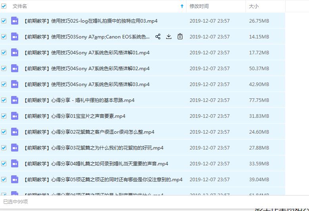Viewport: 309px width, 211px height.
Task: Click delete trash icon on hovered file row
Action: [180, 36]
